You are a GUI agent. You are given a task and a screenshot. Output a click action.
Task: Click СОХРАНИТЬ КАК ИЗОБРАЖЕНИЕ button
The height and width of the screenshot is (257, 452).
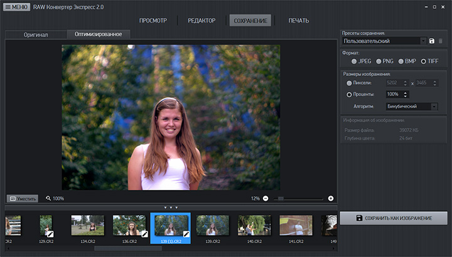[x=394, y=218]
